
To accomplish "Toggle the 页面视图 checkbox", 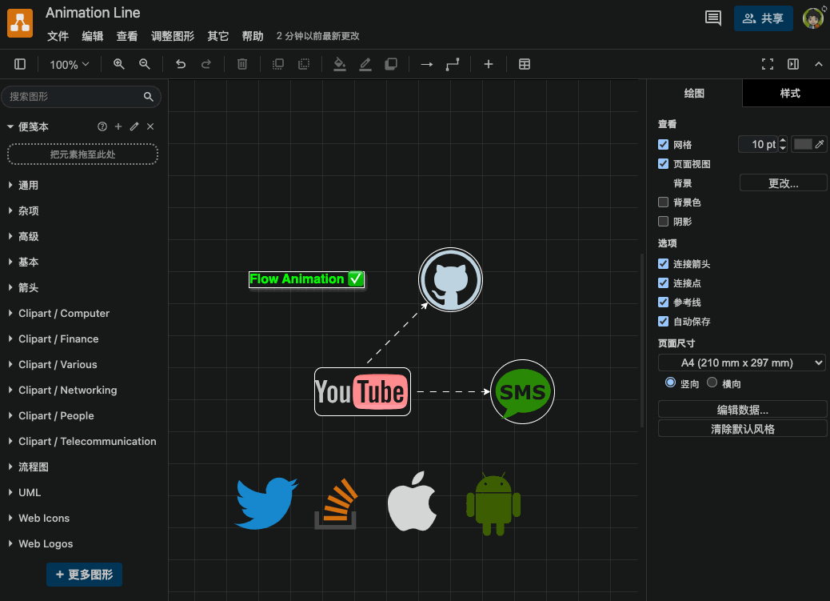I will tap(663, 163).
